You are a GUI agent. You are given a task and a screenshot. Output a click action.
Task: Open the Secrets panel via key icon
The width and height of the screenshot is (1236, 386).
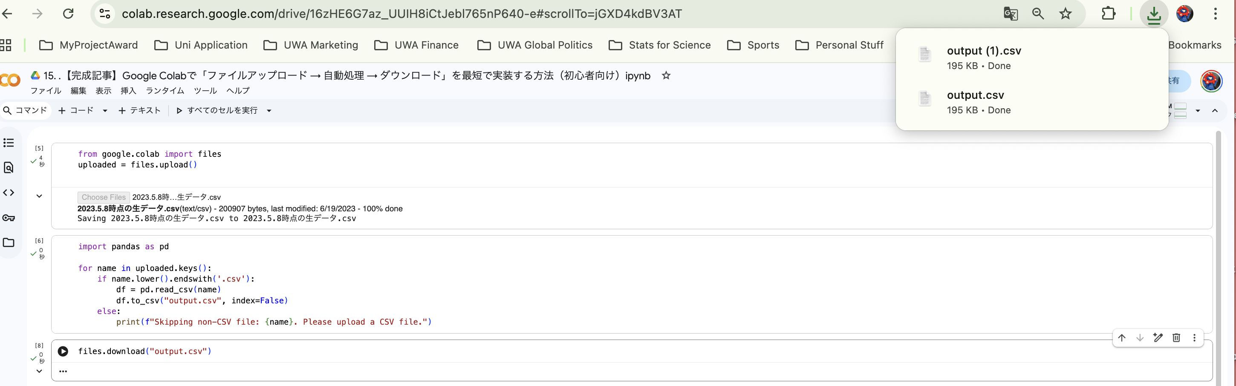[8, 218]
